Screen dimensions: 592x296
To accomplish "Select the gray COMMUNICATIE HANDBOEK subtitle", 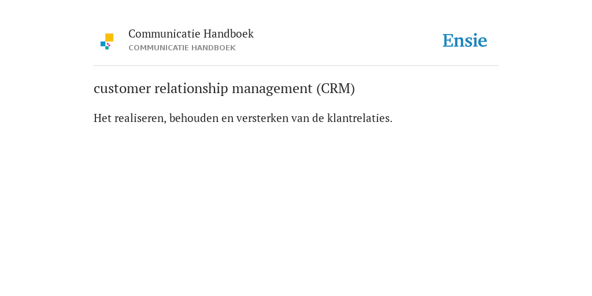I will click(x=182, y=48).
